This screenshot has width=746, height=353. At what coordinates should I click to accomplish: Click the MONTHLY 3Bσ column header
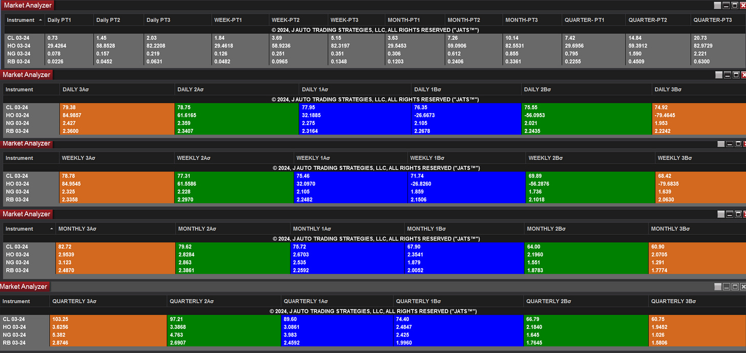click(x=697, y=229)
